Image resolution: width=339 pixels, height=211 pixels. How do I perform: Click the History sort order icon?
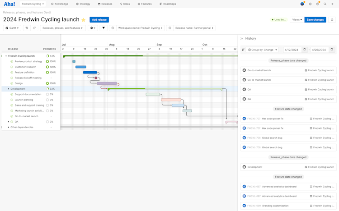coord(243,50)
